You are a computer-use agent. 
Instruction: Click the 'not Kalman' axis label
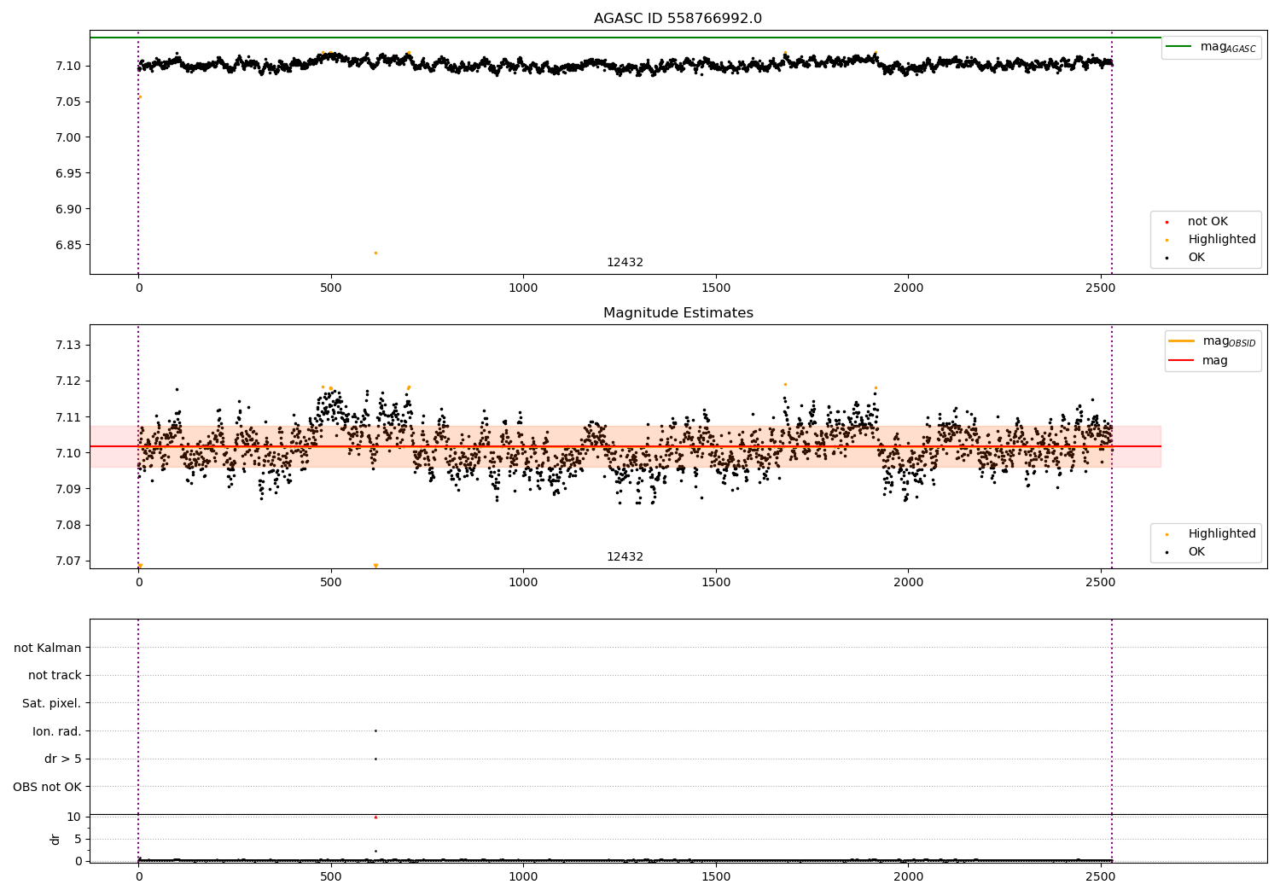click(x=48, y=648)
